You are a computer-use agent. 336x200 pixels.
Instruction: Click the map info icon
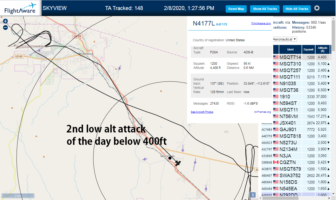pos(253,195)
